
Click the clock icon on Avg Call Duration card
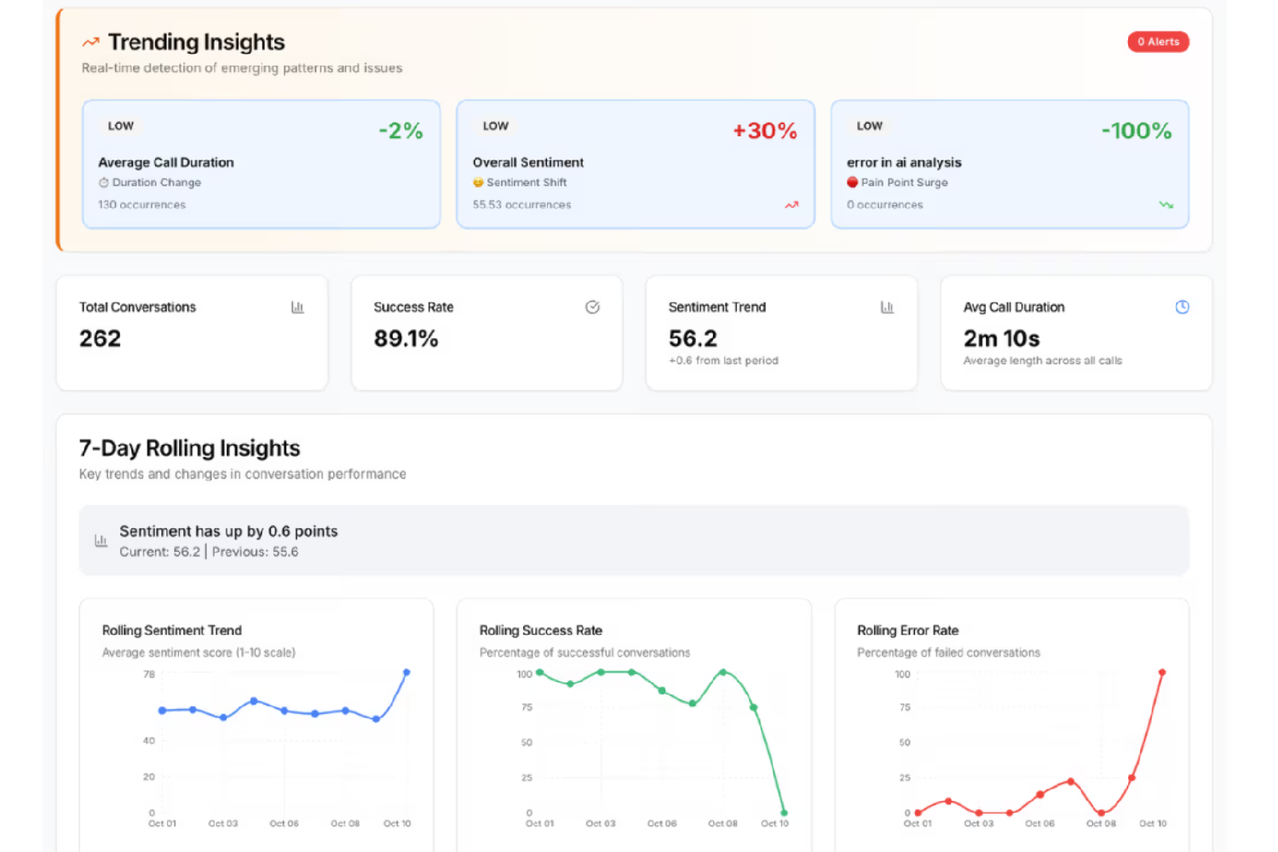tap(1183, 307)
